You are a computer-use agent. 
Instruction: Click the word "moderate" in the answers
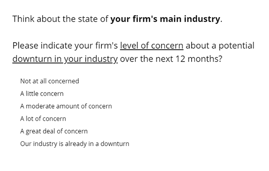[40, 106]
